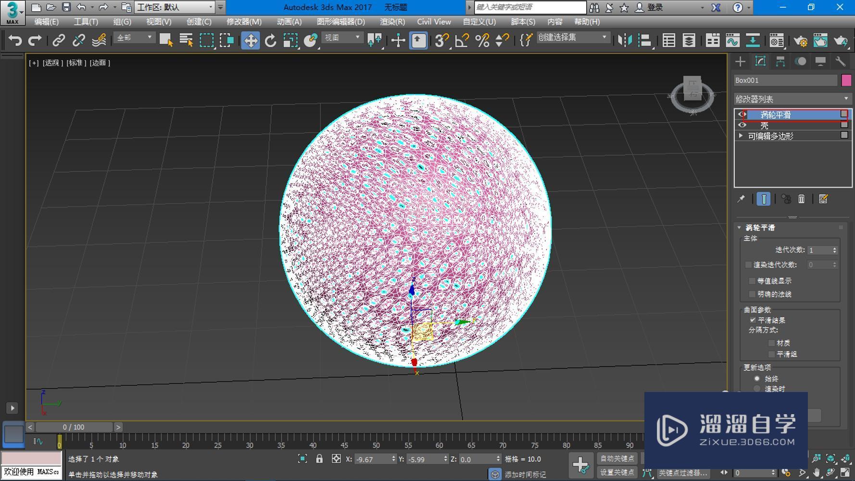
Task: Open the 渲染(R) menu
Action: 392,22
